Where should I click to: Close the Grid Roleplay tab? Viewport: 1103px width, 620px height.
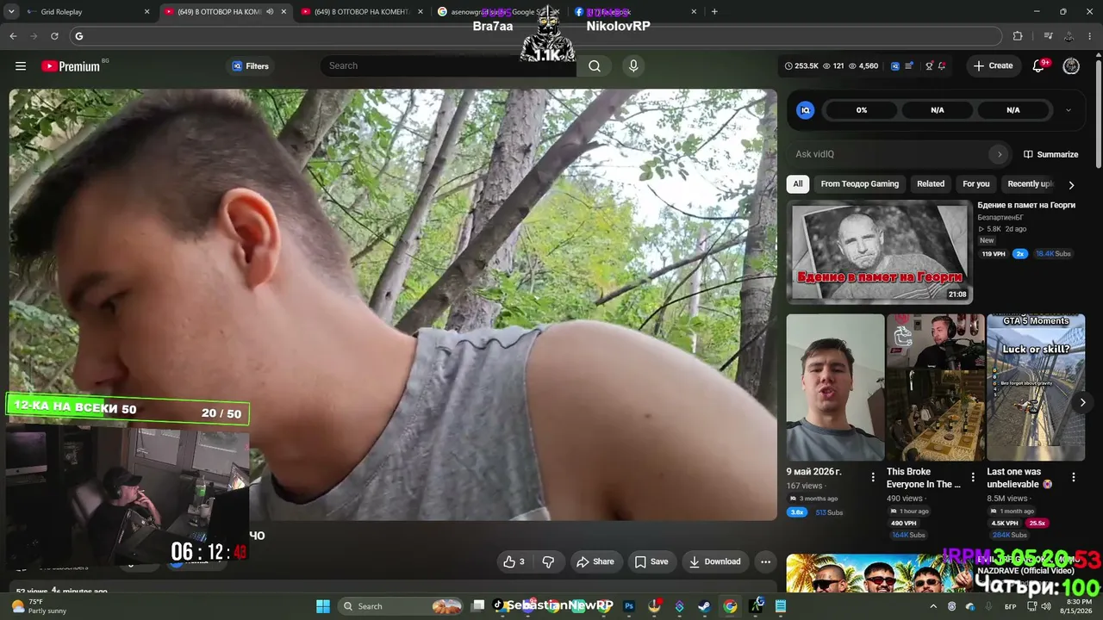pyautogui.click(x=146, y=12)
